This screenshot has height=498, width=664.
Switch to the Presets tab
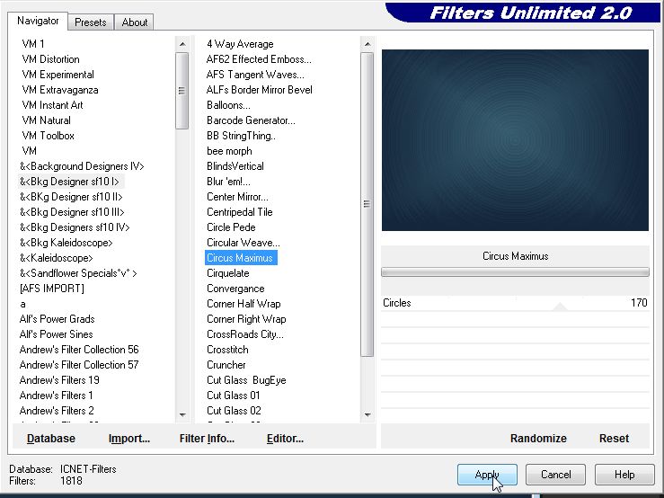[90, 22]
